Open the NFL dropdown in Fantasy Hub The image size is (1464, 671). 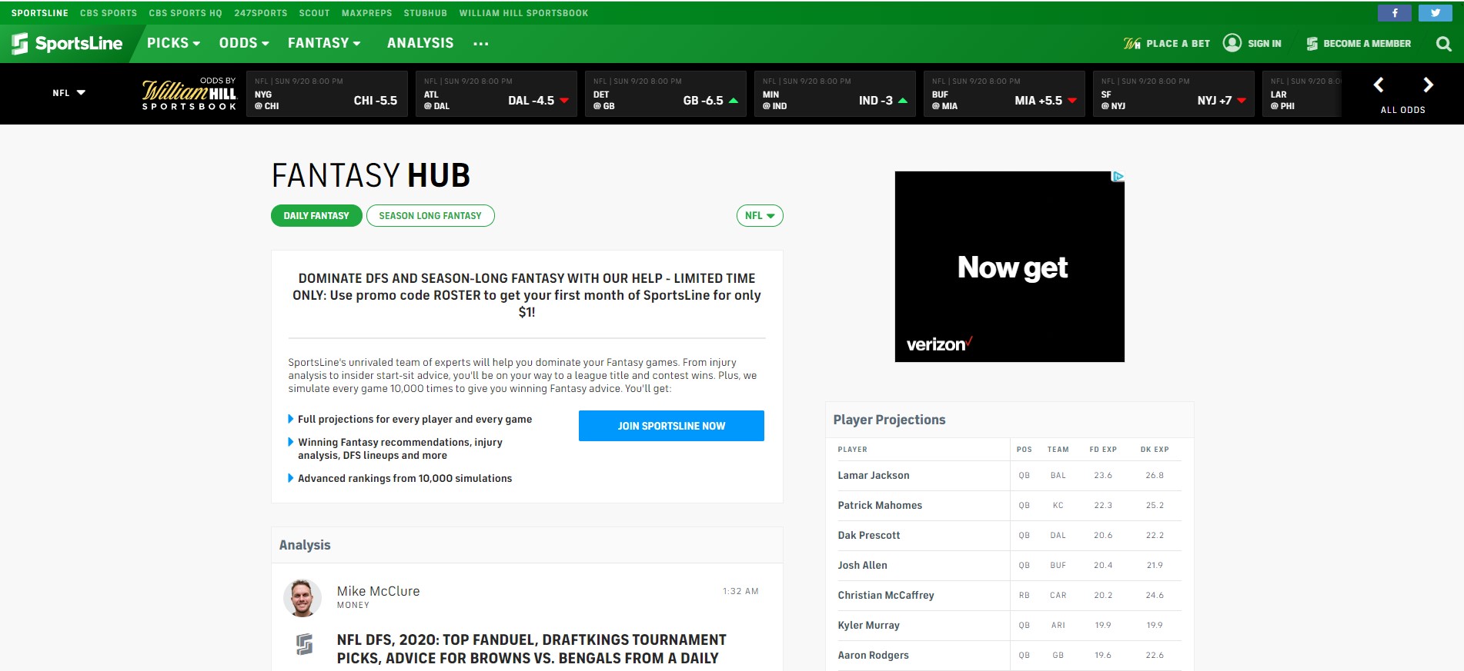760,216
